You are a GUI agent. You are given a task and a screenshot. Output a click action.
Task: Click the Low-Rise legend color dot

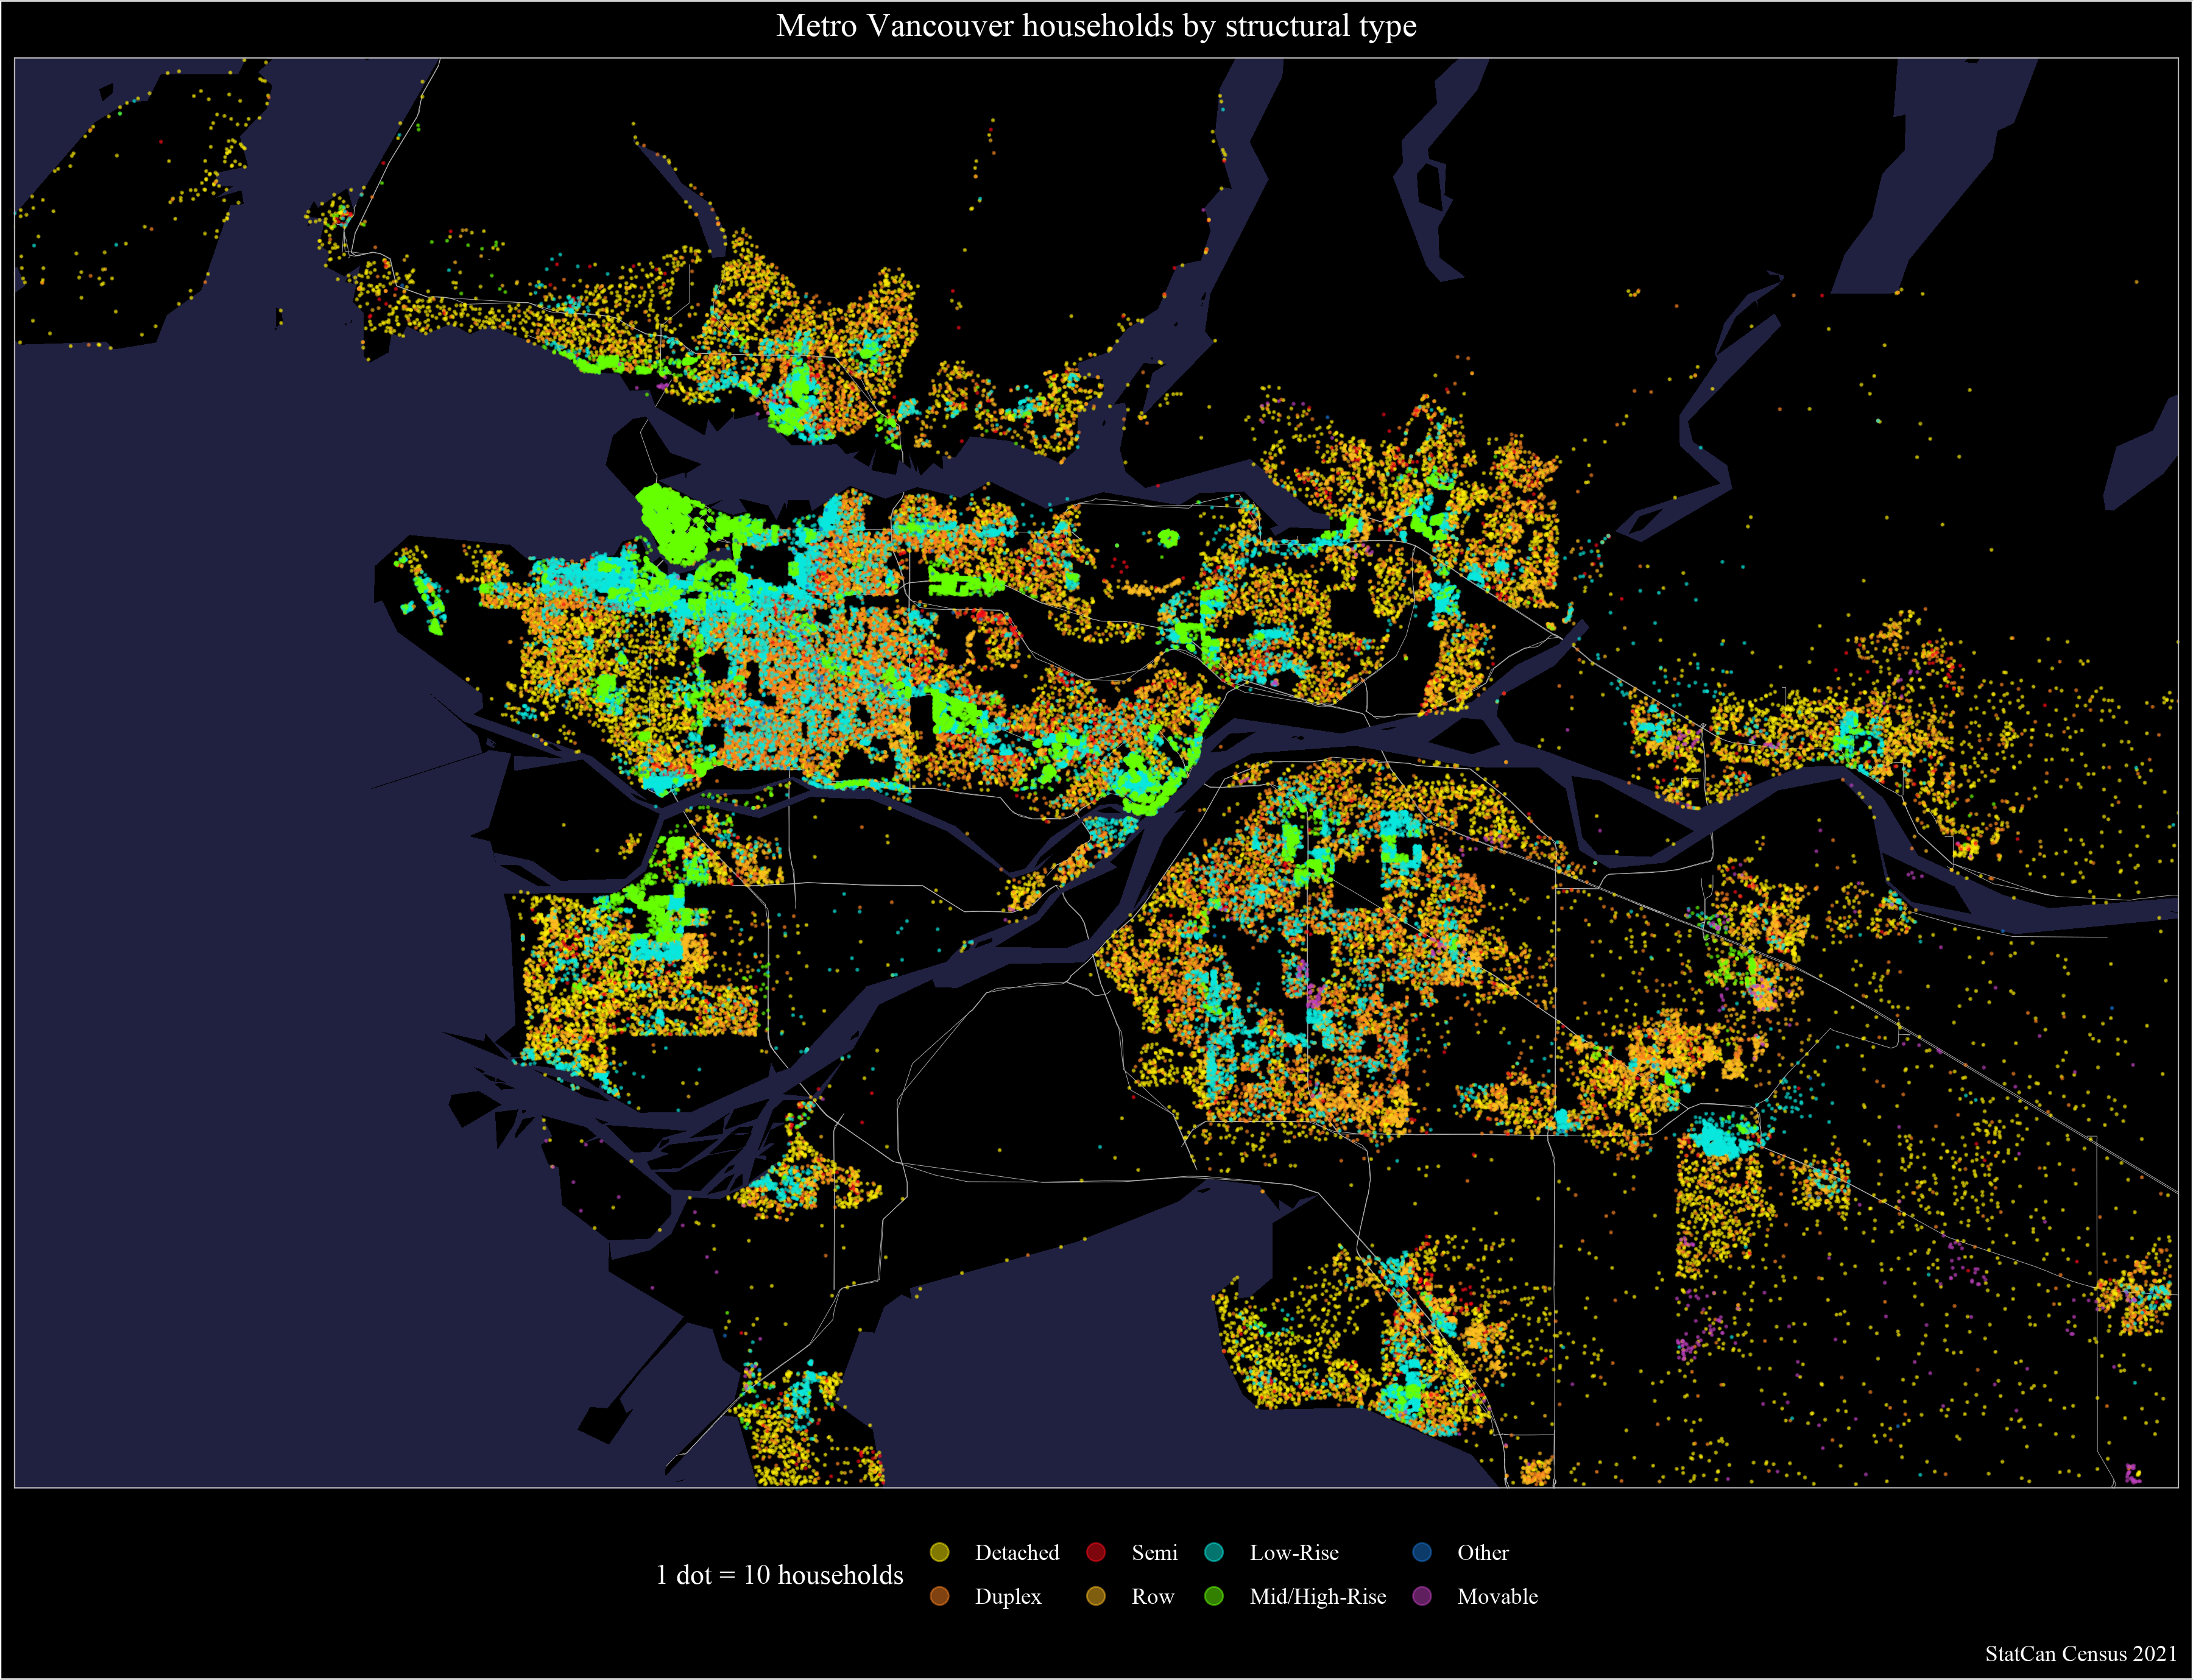[x=1214, y=1552]
